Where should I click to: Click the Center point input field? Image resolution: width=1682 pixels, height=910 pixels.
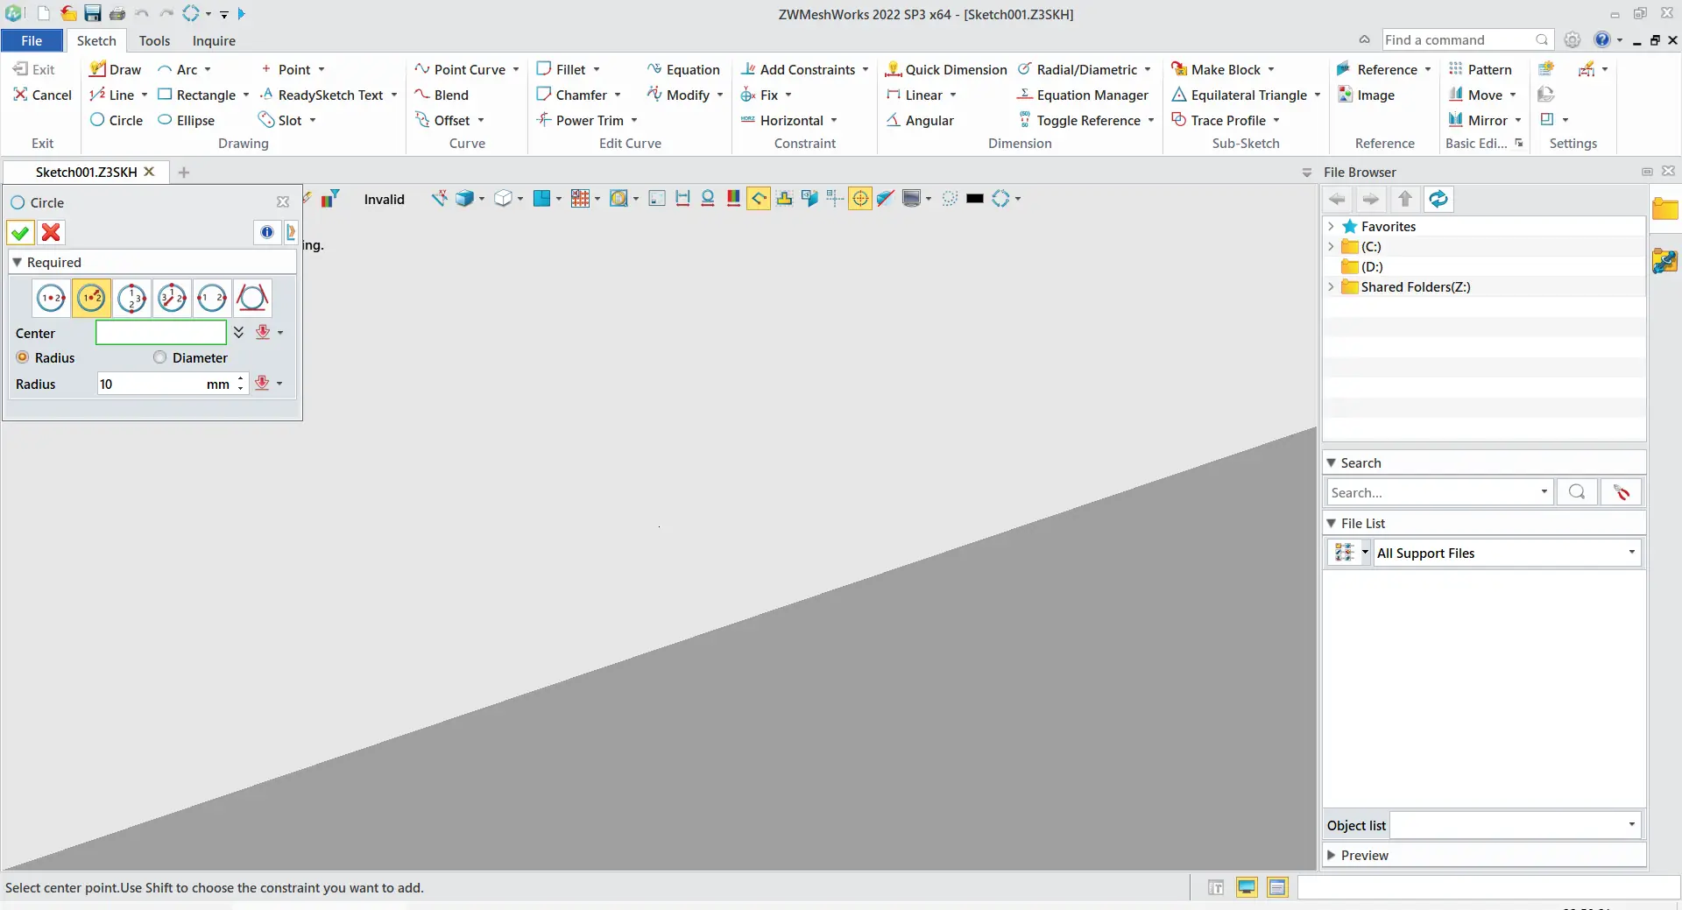pos(161,333)
